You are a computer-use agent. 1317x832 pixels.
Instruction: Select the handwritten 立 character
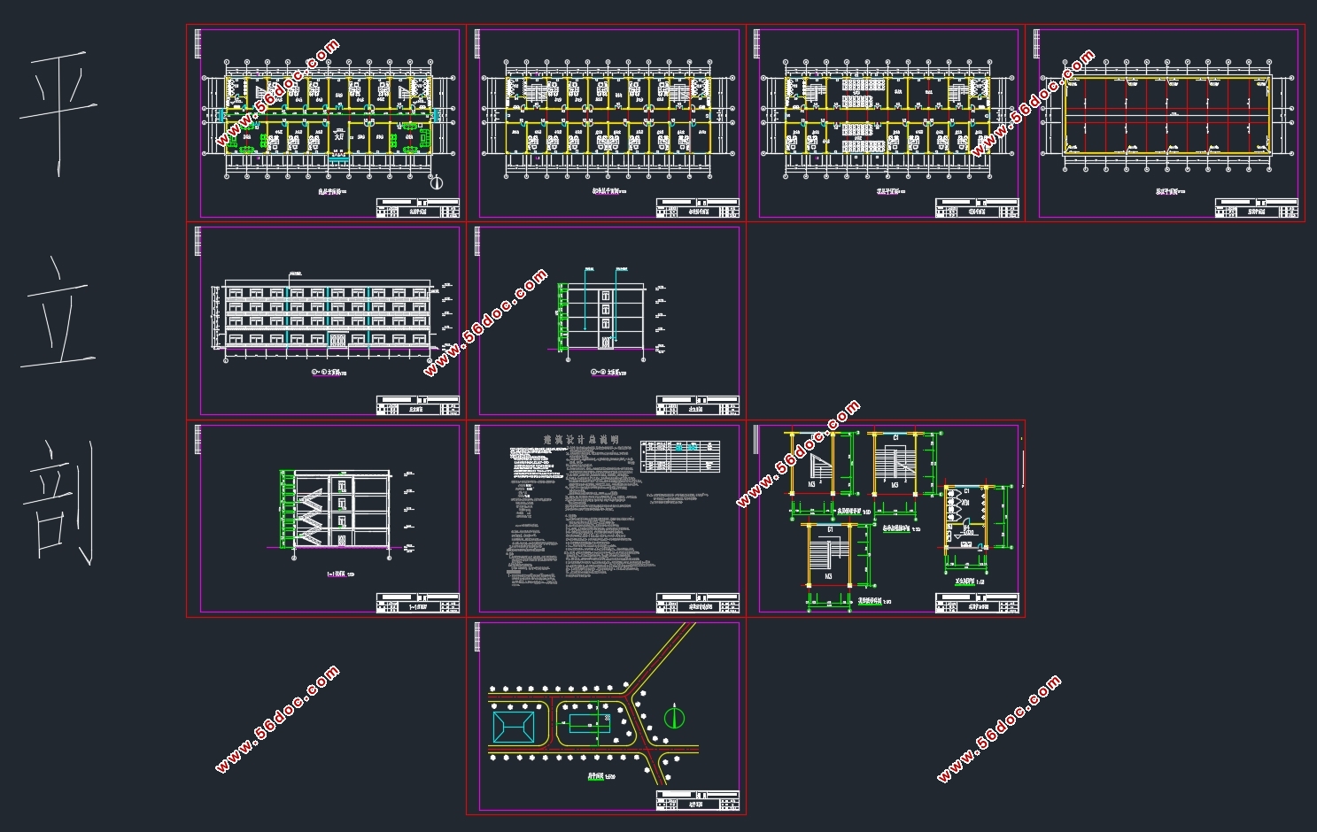pos(58,312)
